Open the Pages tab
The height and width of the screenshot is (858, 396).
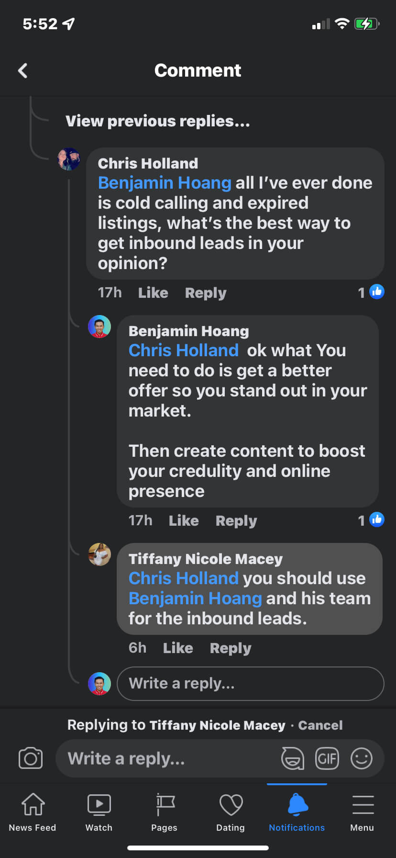[165, 813]
